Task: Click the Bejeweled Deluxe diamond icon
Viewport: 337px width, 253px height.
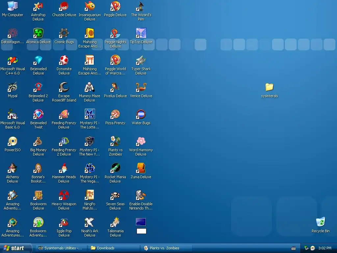Action: [x=38, y=61]
